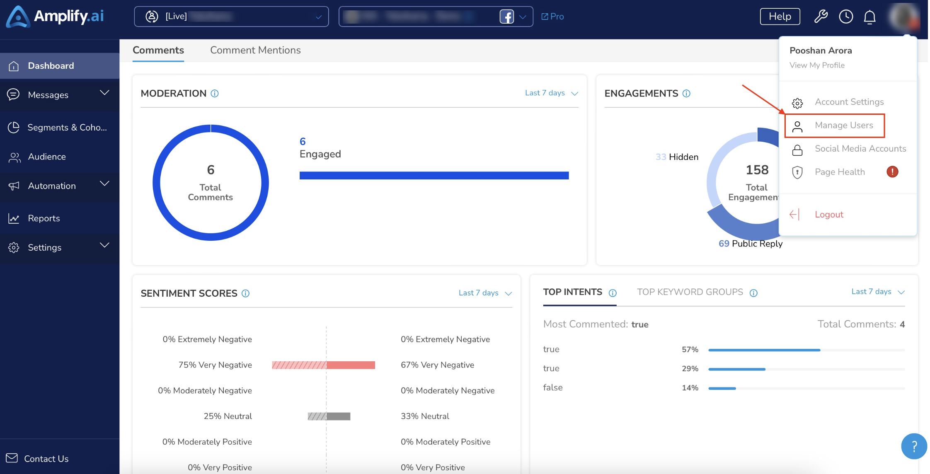Click the Top Keyword Groups info icon
Image resolution: width=930 pixels, height=474 pixels.
click(x=753, y=293)
